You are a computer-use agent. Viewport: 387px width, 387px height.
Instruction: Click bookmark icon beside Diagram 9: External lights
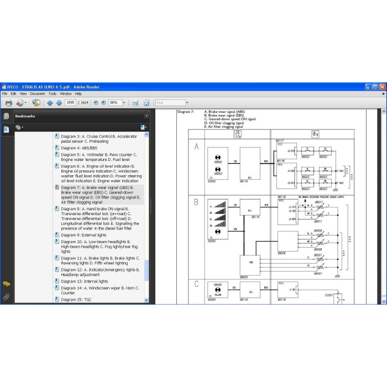coord(57,235)
